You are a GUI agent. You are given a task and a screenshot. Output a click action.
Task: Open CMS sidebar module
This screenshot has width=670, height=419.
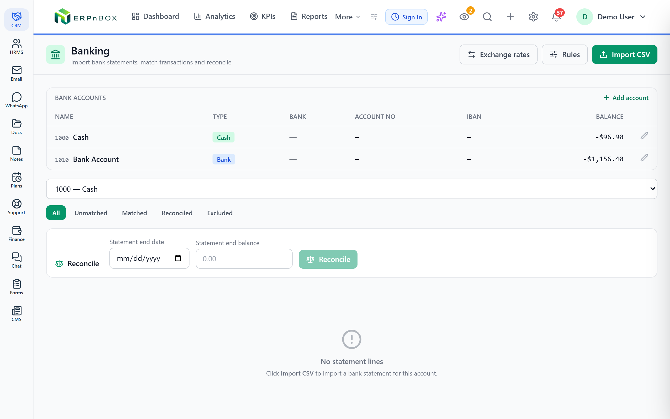[16, 314]
